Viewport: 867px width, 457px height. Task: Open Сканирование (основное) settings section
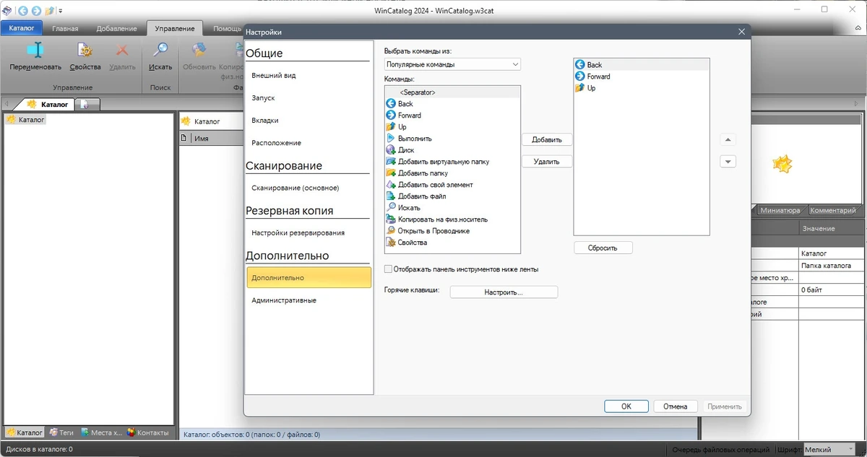(x=309, y=188)
